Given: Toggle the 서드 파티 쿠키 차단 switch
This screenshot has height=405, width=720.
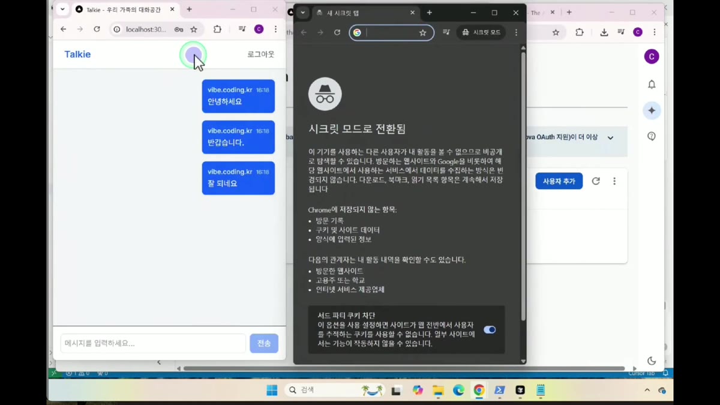Looking at the screenshot, I should pyautogui.click(x=490, y=329).
